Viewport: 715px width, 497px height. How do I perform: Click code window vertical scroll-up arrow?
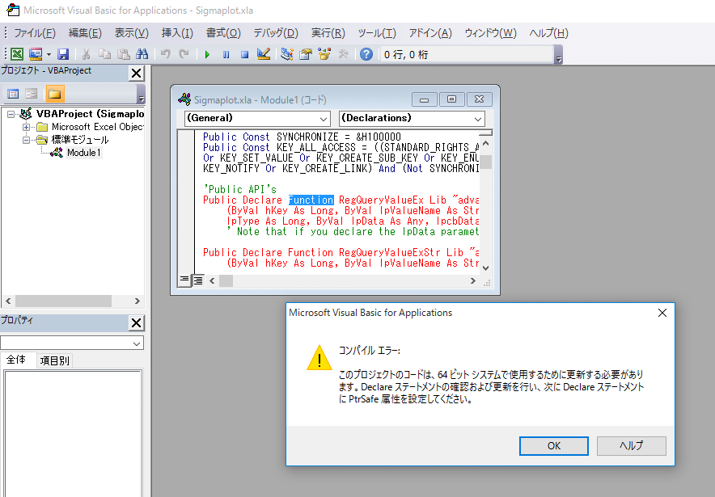tap(485, 144)
